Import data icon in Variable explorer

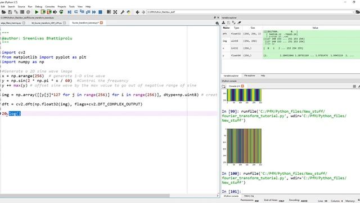click(x=223, y=23)
